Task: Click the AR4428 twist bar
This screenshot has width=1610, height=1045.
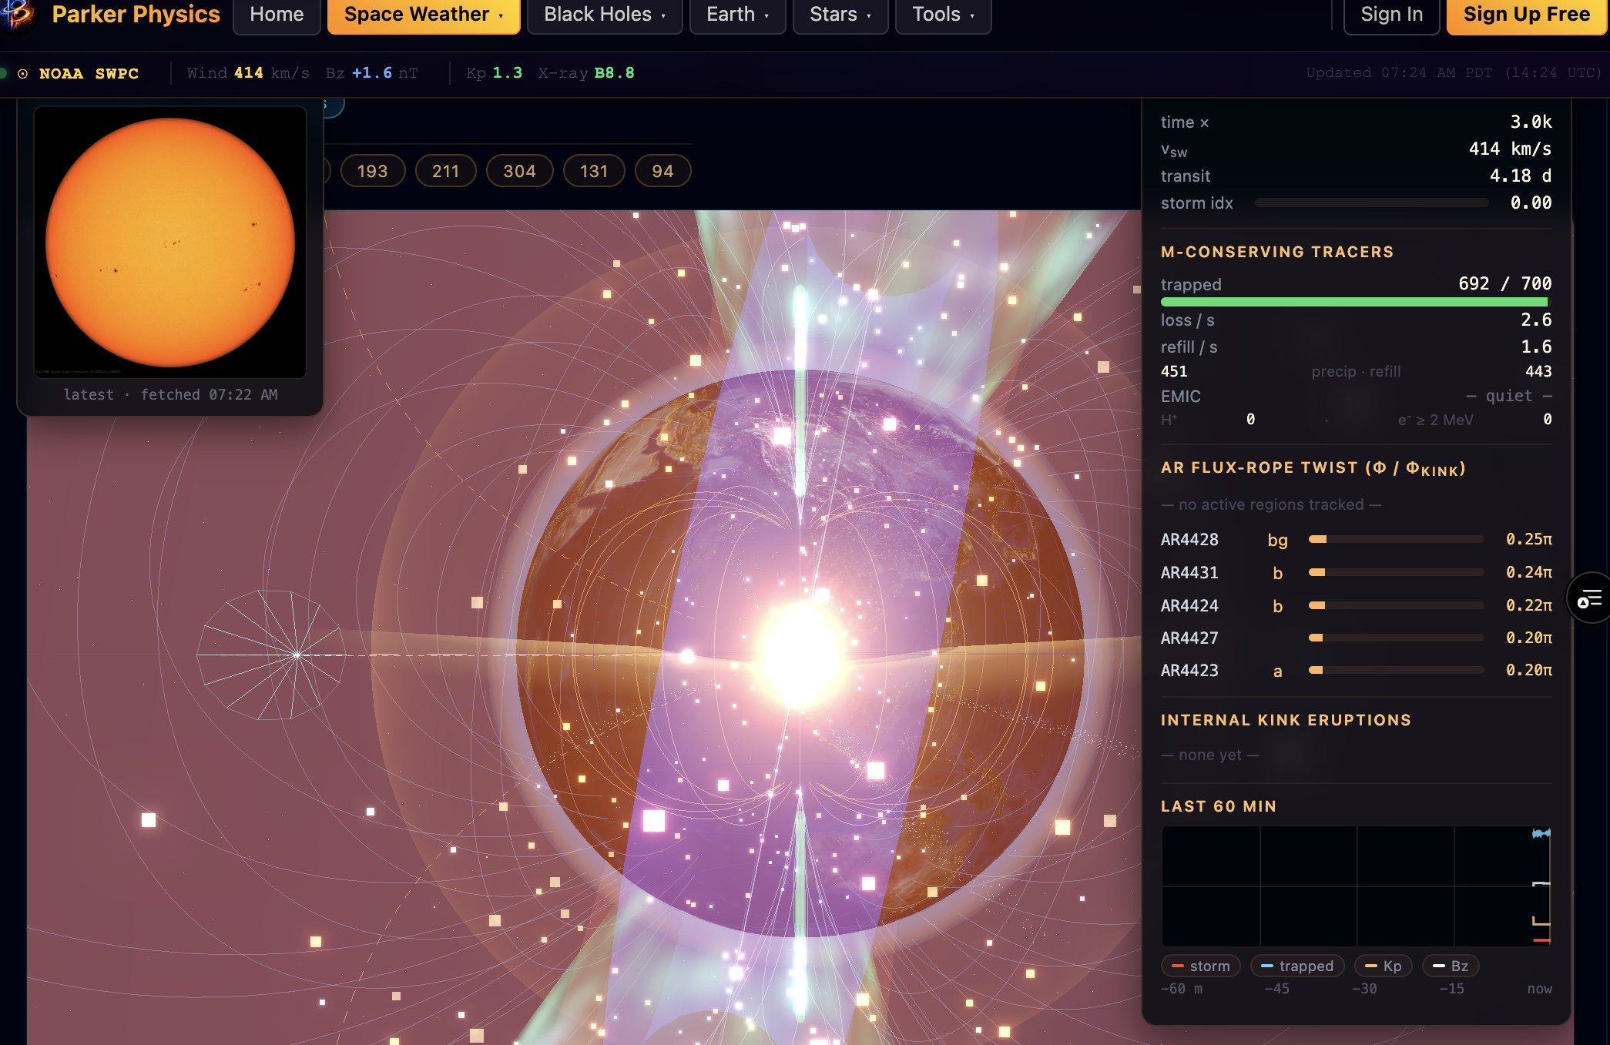Action: (1396, 540)
